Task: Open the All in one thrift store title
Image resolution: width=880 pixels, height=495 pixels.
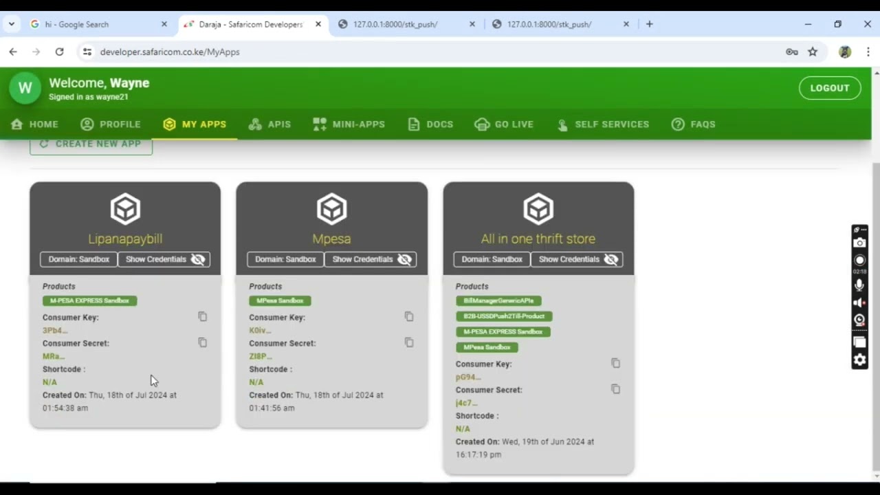Action: tap(538, 239)
